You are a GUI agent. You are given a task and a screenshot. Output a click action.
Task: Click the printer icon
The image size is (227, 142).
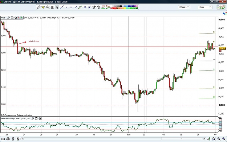pos(8,139)
